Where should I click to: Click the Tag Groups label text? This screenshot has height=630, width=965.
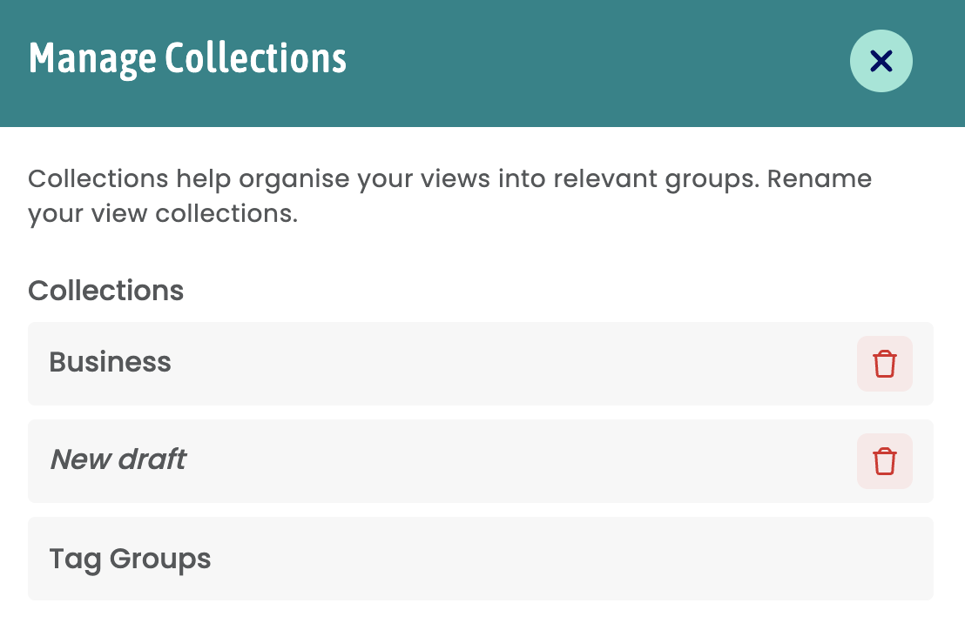pyautogui.click(x=130, y=560)
